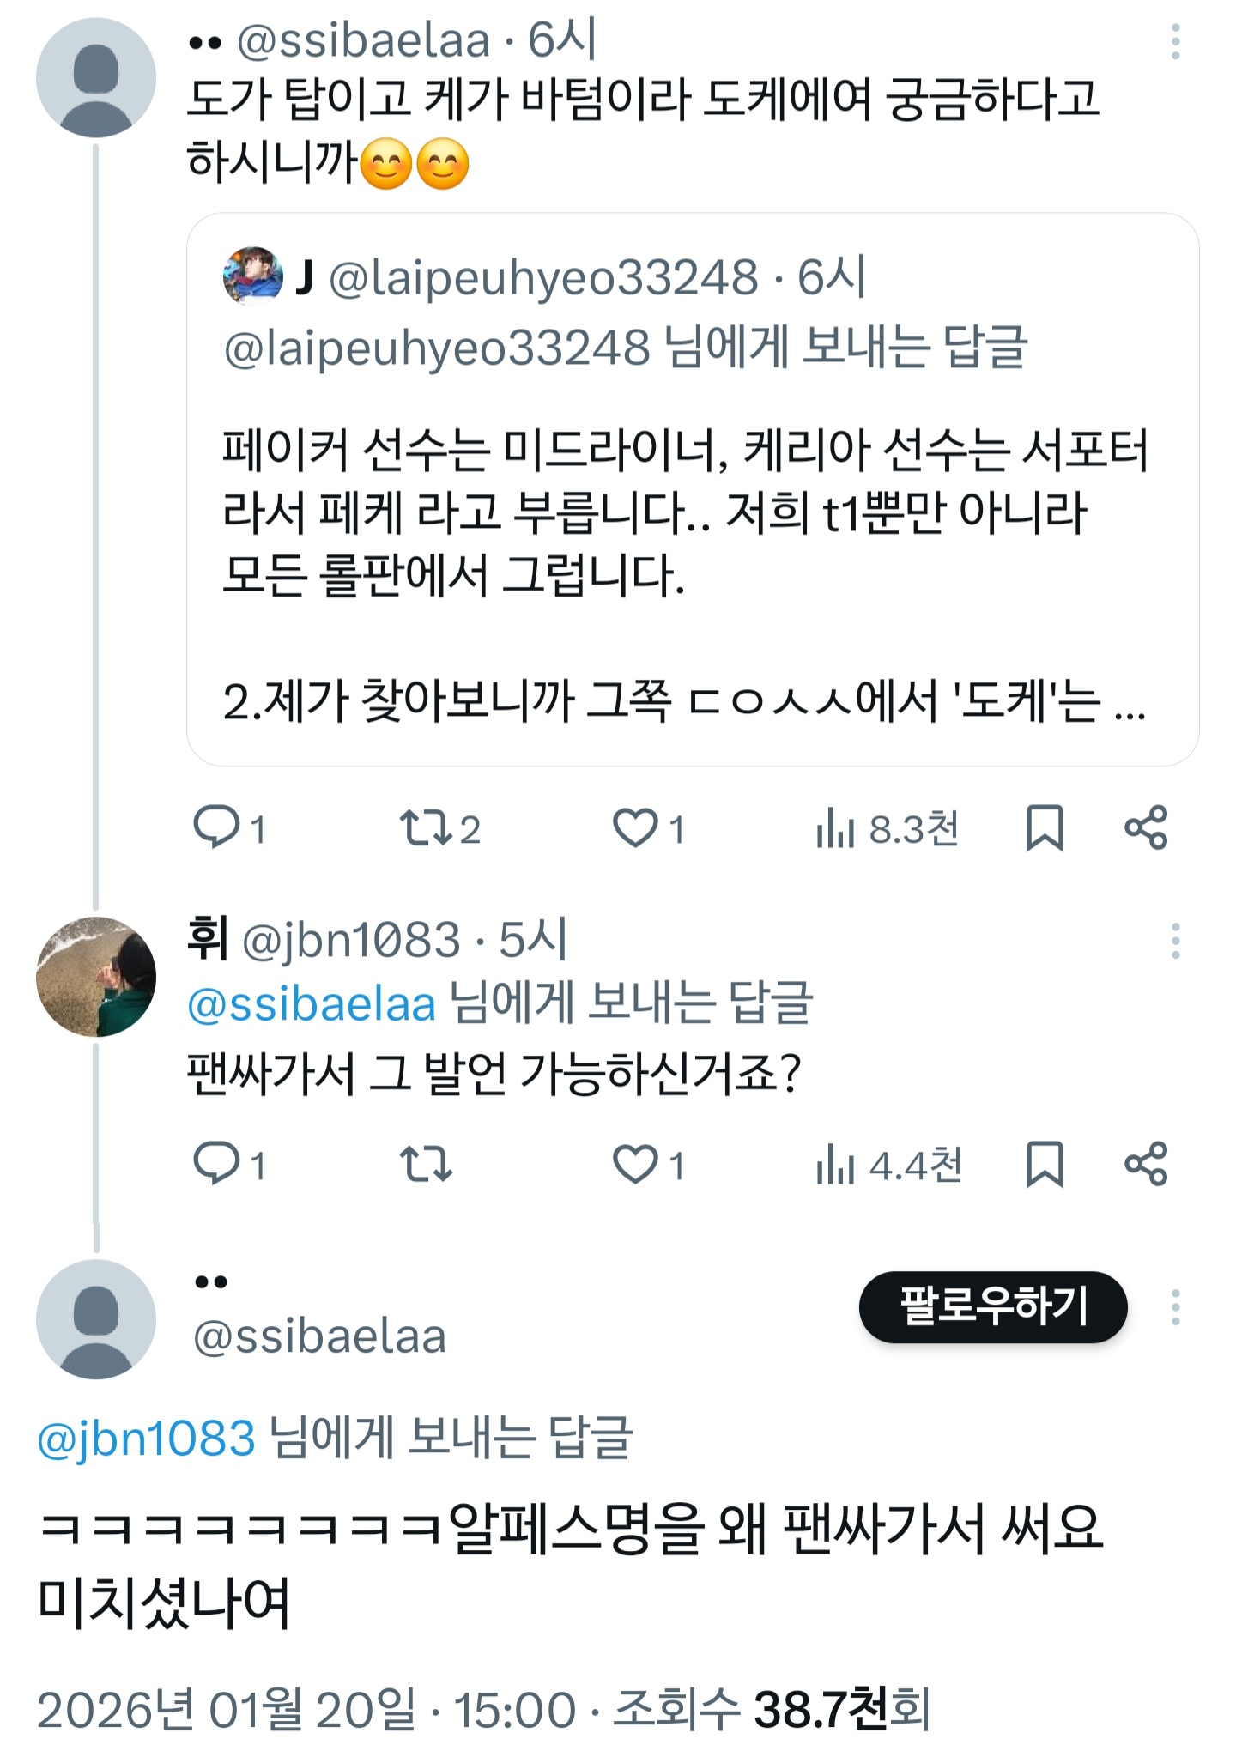Share the @jbn1083 tweet
The width and height of the screenshot is (1236, 1751).
(x=1146, y=1164)
